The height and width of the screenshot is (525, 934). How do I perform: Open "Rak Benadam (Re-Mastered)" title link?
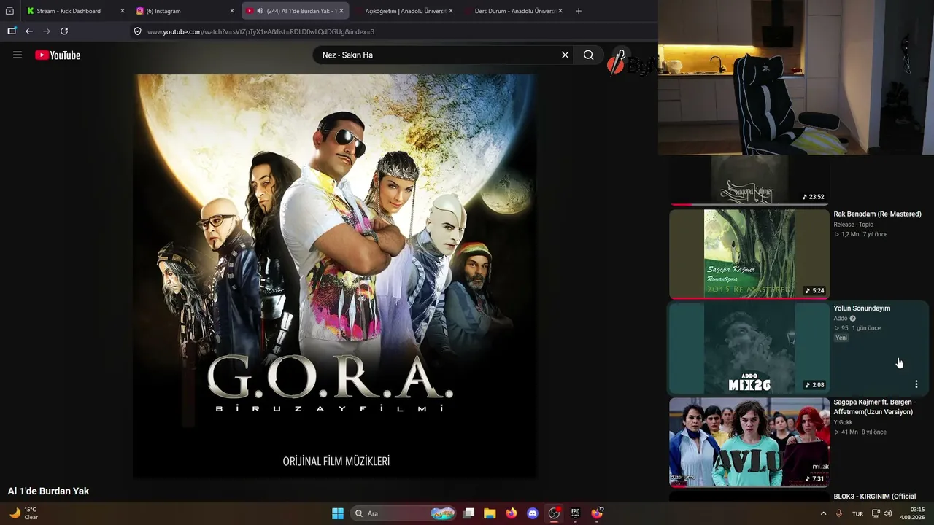[x=877, y=214]
